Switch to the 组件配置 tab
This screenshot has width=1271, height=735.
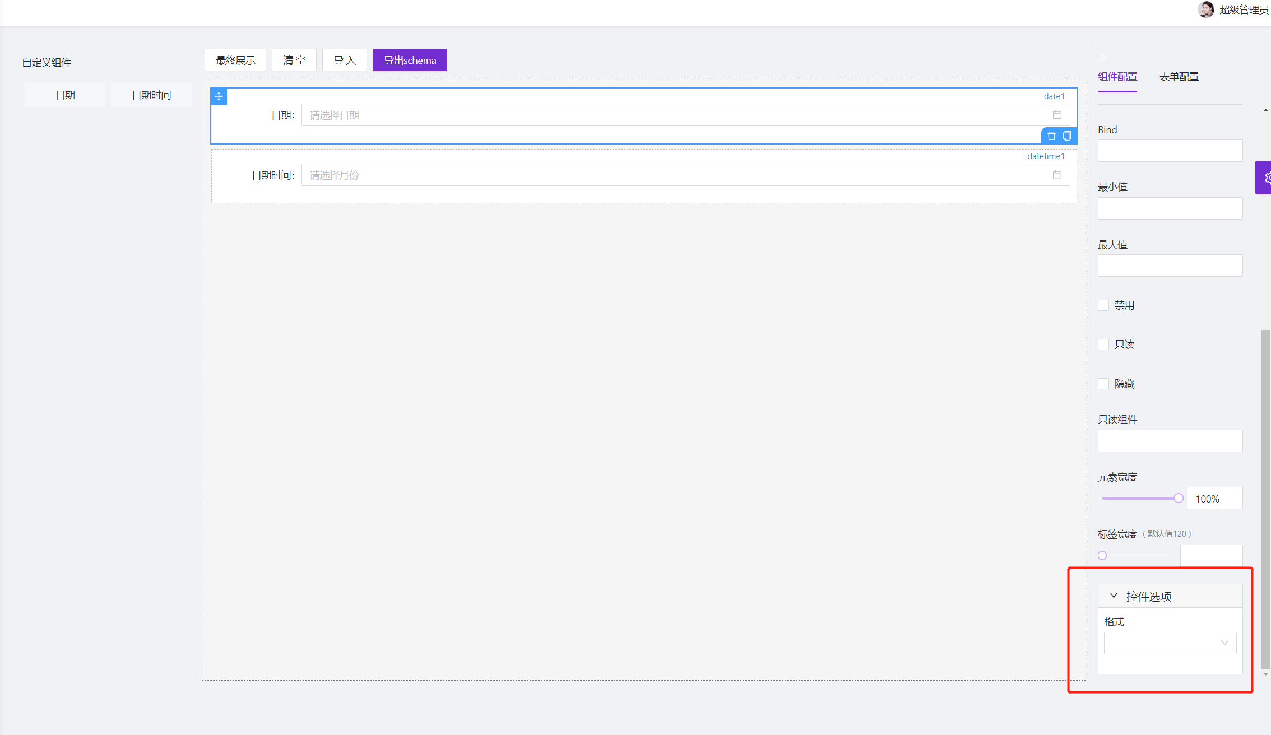1117,76
